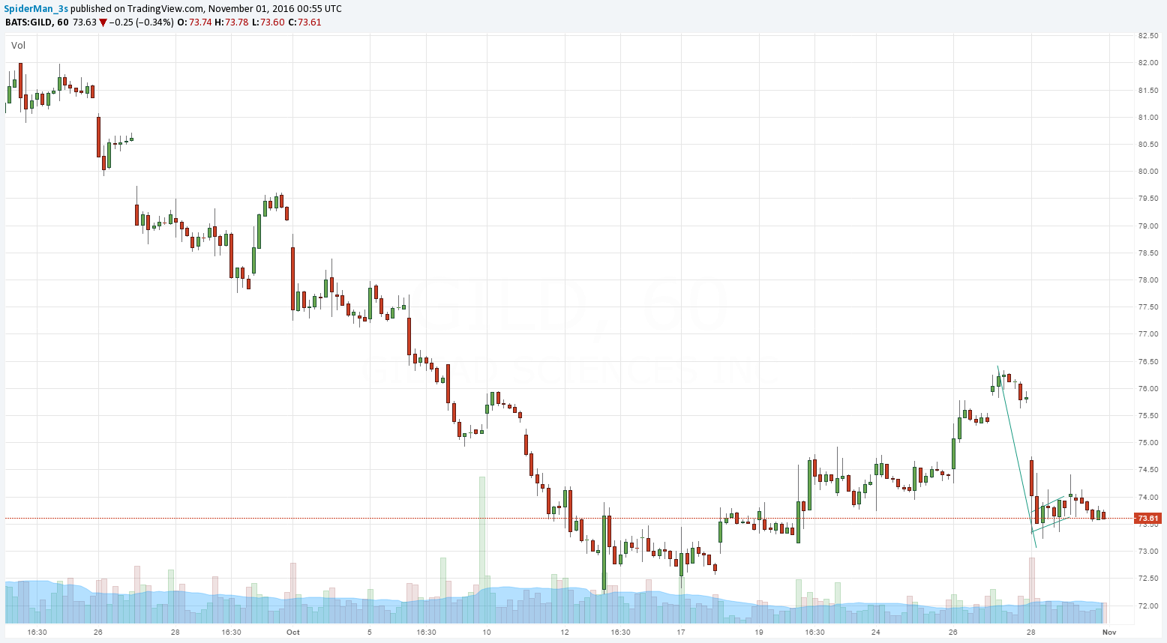Click the 19 date label on time axis

point(759,633)
